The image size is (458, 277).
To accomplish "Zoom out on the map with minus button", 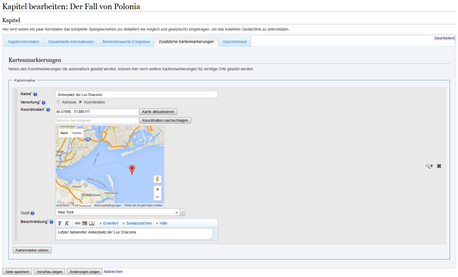I will tap(157, 197).
